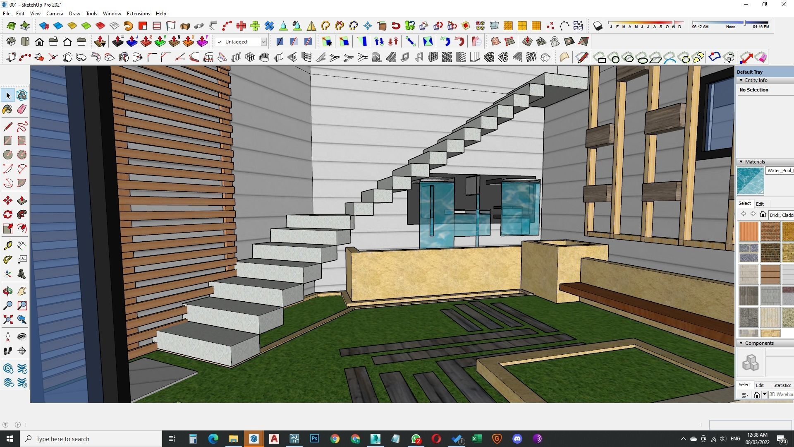Open the Camera menu
794x447 pixels.
pyautogui.click(x=55, y=14)
